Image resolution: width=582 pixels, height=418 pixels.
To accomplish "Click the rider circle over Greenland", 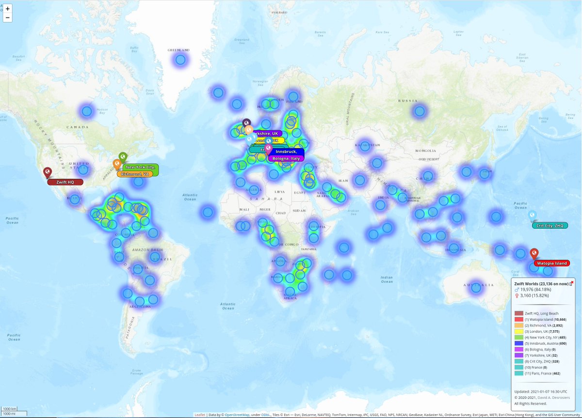I will point(180,60).
